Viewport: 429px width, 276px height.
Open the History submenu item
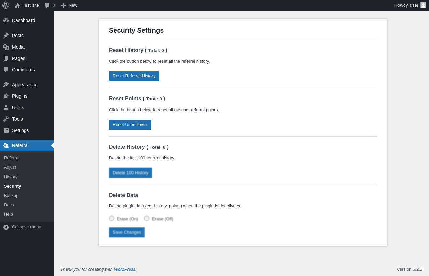27,177
